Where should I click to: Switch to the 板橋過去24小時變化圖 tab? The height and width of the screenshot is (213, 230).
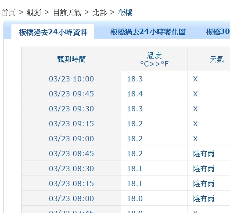click(148, 32)
